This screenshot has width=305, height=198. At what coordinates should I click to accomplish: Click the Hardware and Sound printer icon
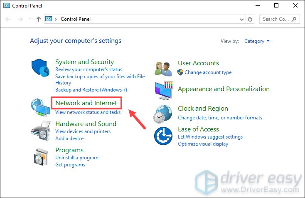tap(40, 131)
